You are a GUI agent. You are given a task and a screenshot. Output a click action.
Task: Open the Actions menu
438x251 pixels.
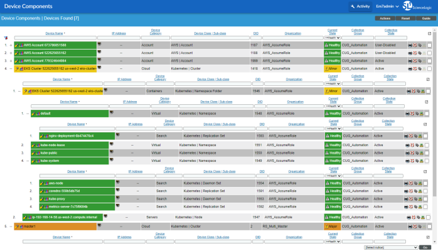[x=385, y=19]
